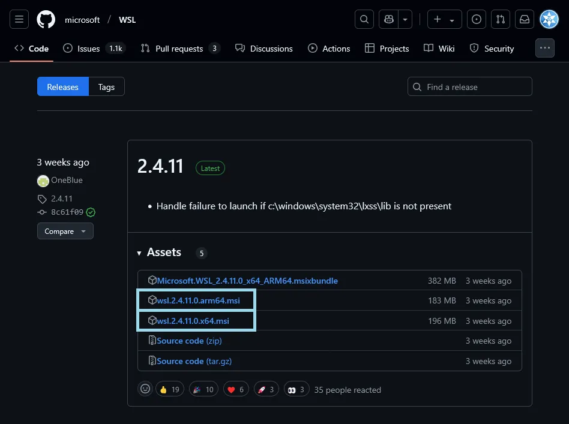Screen dimensions: 569x424
Task: Toggle thumbs up reaction with 19
Action: [x=170, y=390]
